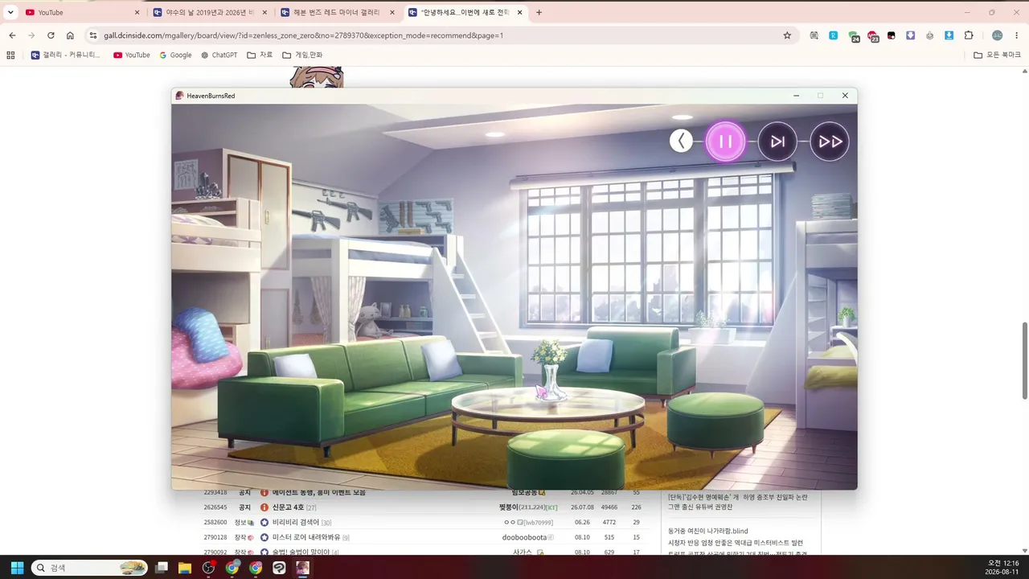Go back to the previous browser page

[x=12, y=35]
